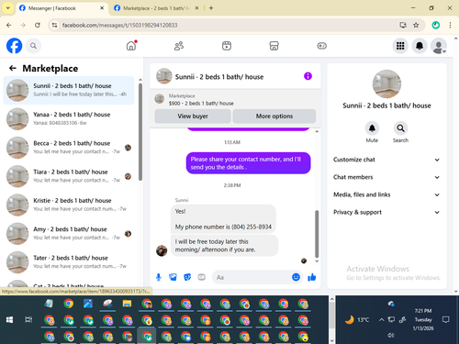Click the View buyer button

[x=193, y=117]
